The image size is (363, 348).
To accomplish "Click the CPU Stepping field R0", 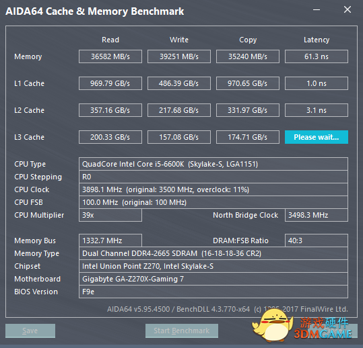I will tap(213, 177).
